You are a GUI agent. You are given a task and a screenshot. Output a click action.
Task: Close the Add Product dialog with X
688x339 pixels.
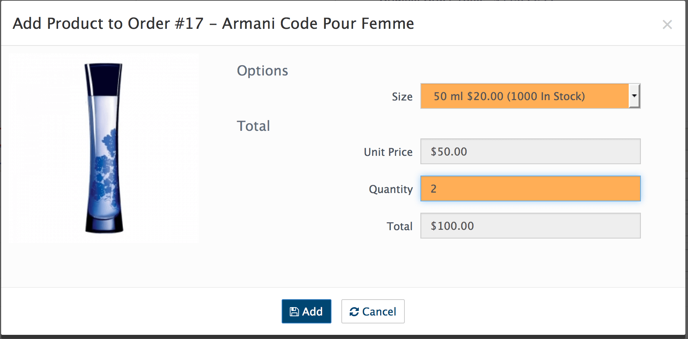(x=667, y=25)
